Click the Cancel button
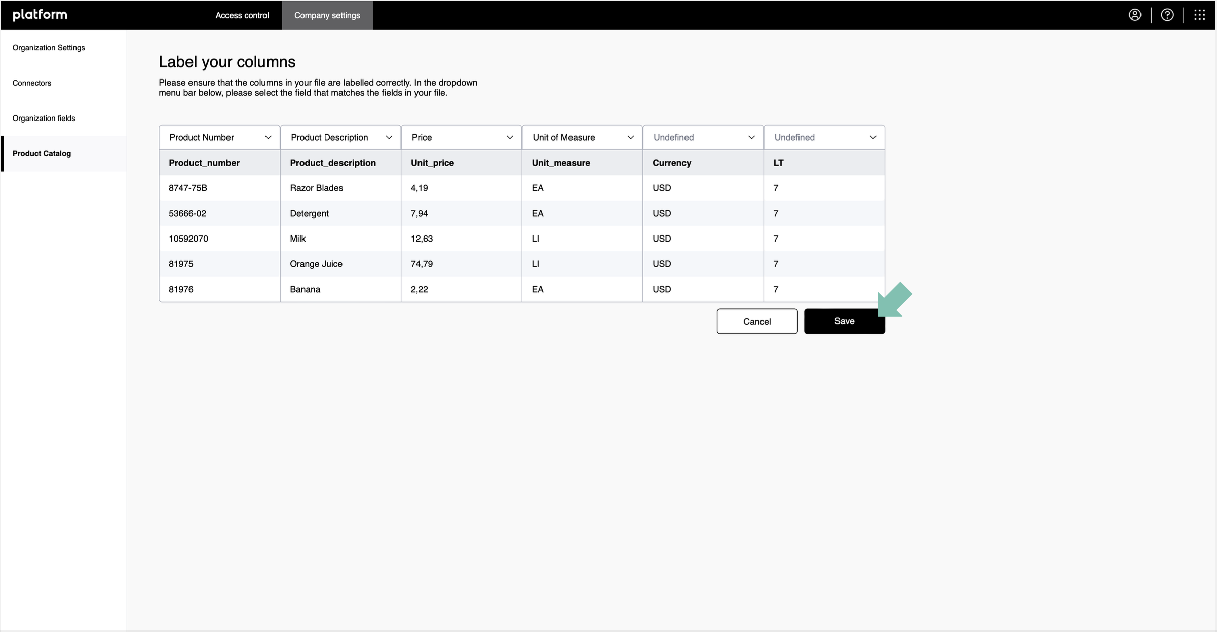This screenshot has width=1217, height=632. pyautogui.click(x=757, y=321)
